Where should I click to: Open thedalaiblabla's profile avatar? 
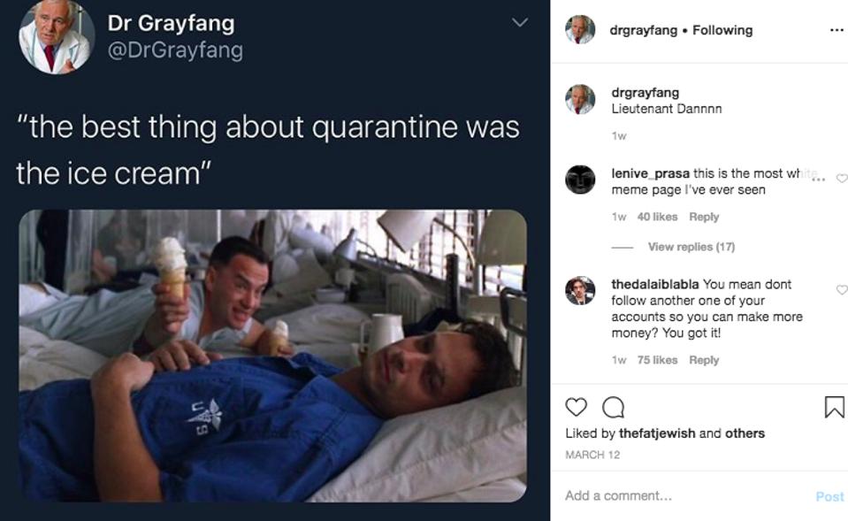tap(580, 291)
